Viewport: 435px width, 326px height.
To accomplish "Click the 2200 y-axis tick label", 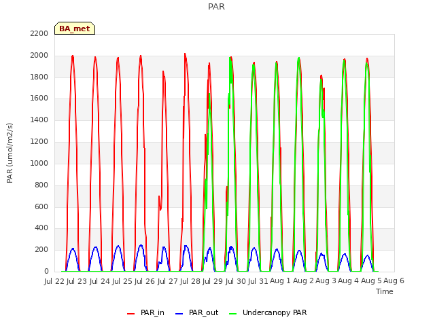I will (x=39, y=33).
